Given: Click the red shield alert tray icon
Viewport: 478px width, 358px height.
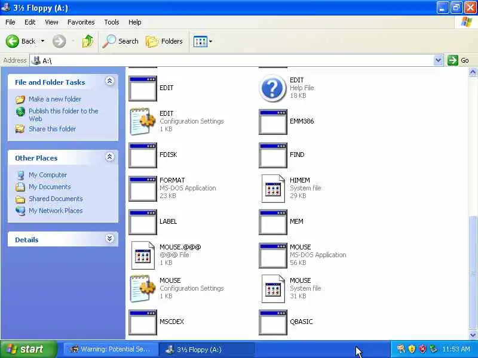Looking at the screenshot, I should point(422,349).
